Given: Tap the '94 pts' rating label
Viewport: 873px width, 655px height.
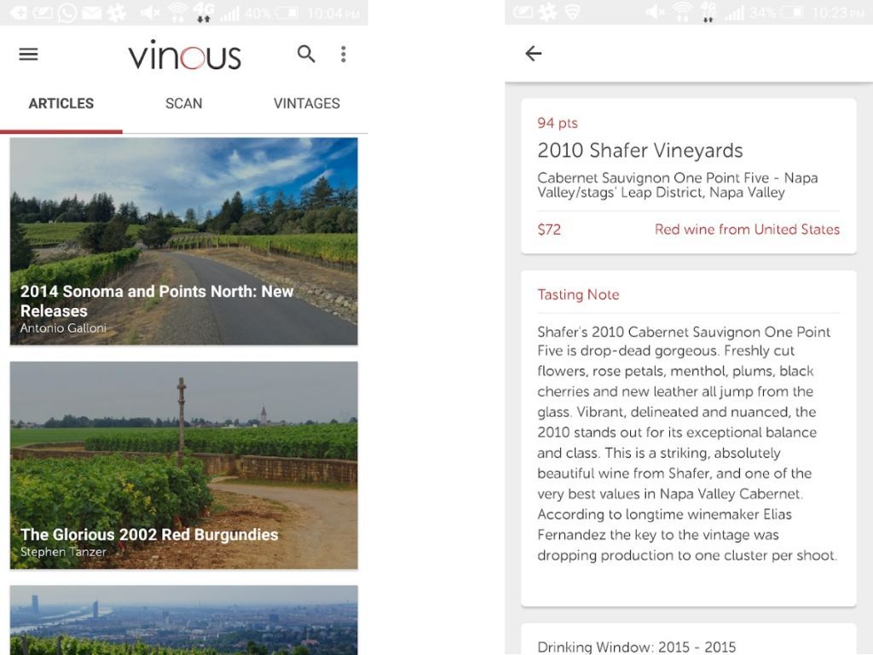Looking at the screenshot, I should [558, 123].
